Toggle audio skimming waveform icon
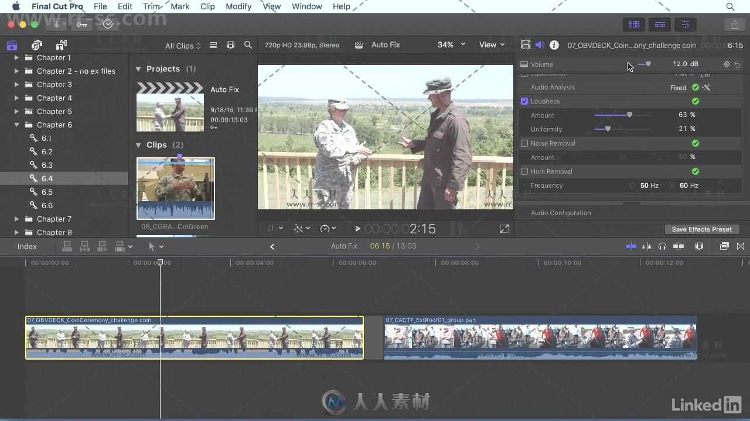The image size is (750, 421). coord(647,246)
